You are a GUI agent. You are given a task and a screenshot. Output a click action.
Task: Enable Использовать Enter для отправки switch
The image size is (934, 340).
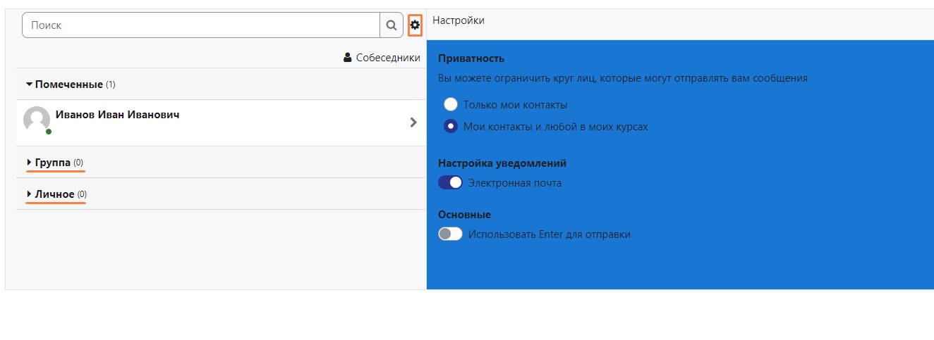450,234
